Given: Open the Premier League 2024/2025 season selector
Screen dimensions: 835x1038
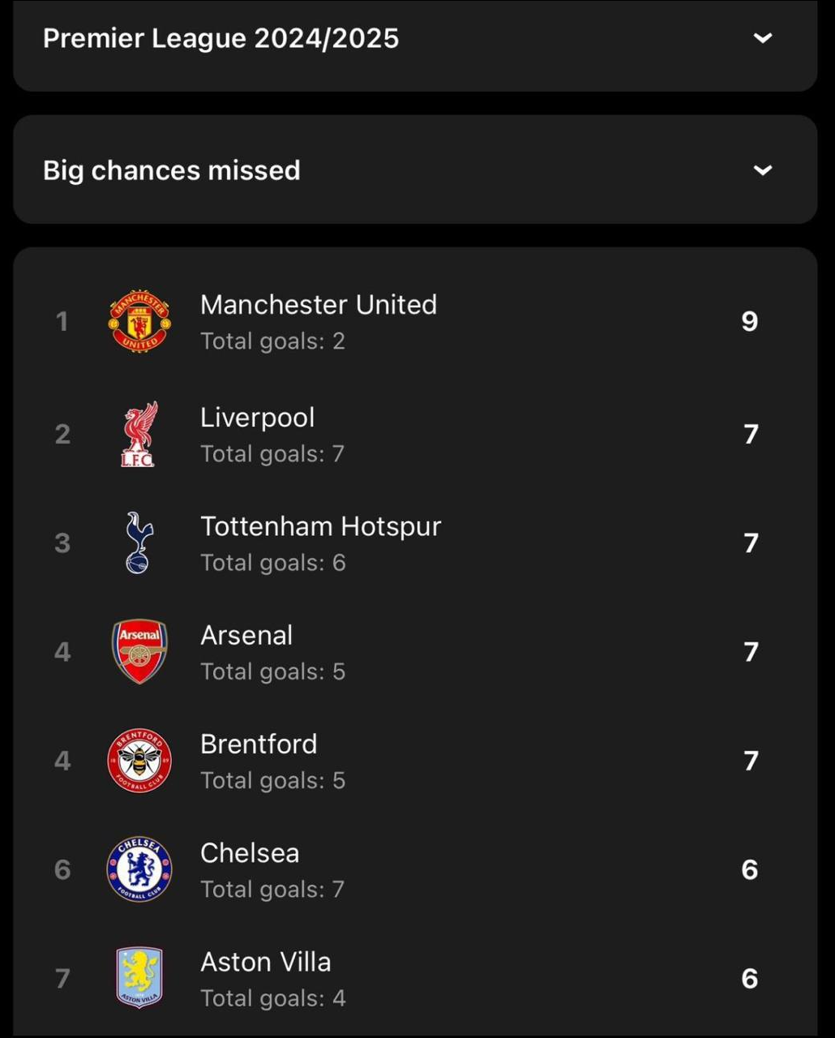Looking at the screenshot, I should coord(221,38).
